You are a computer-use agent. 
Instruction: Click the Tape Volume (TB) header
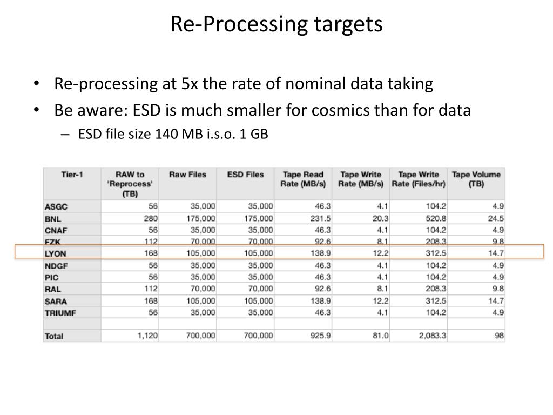tap(476, 179)
